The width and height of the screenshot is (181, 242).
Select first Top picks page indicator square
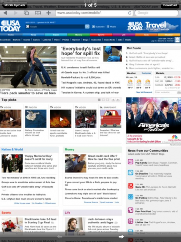click(99, 100)
